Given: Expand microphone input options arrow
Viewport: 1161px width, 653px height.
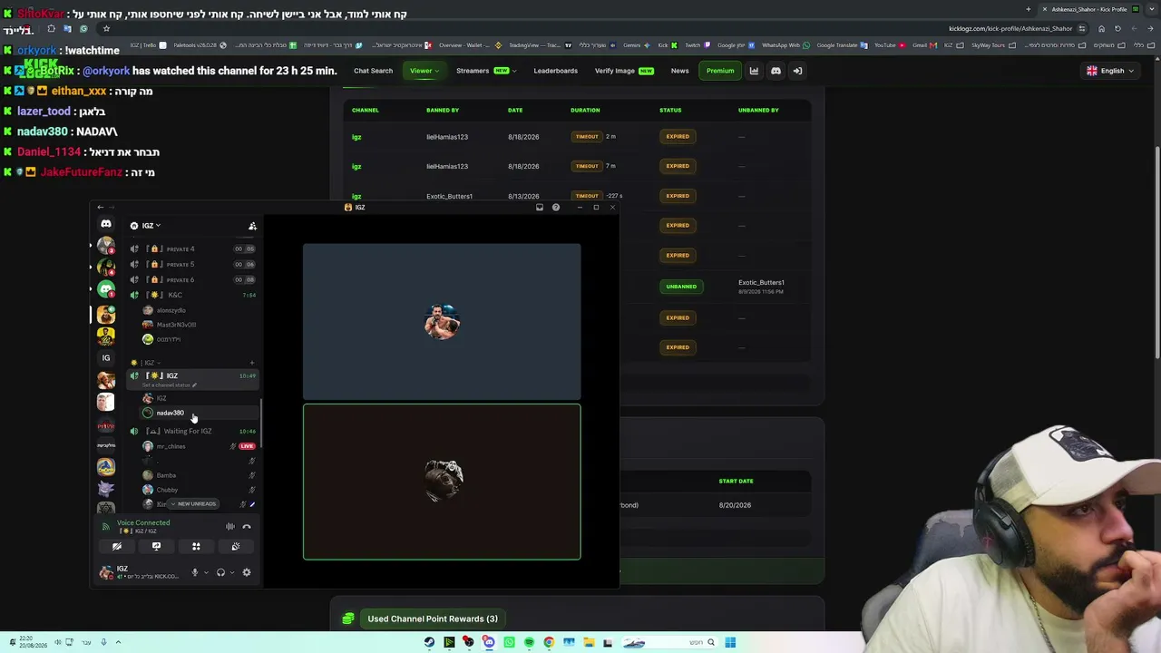Looking at the screenshot, I should tap(206, 572).
